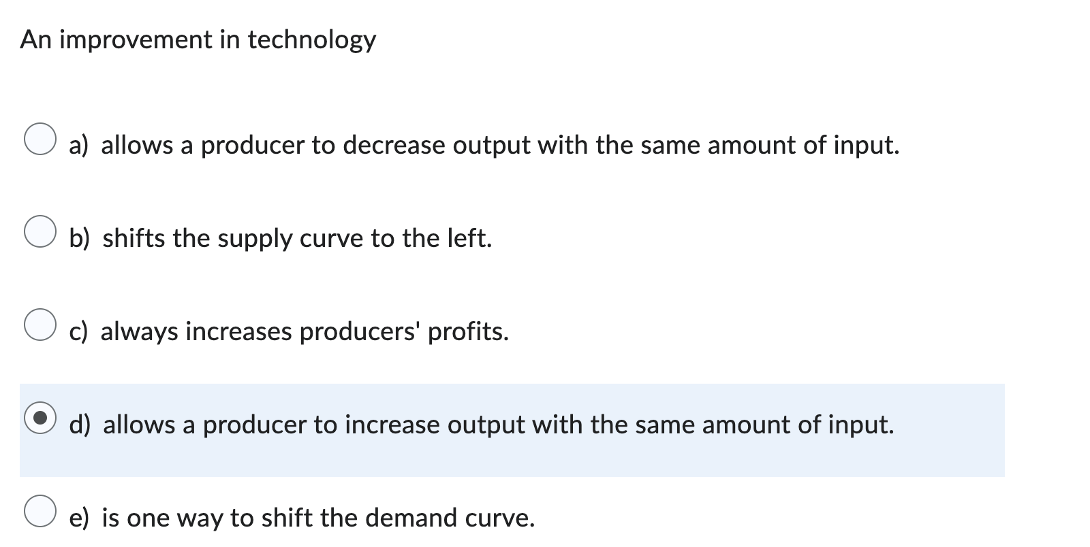
Task: Select radio button for answer e)
Action: tap(40, 512)
